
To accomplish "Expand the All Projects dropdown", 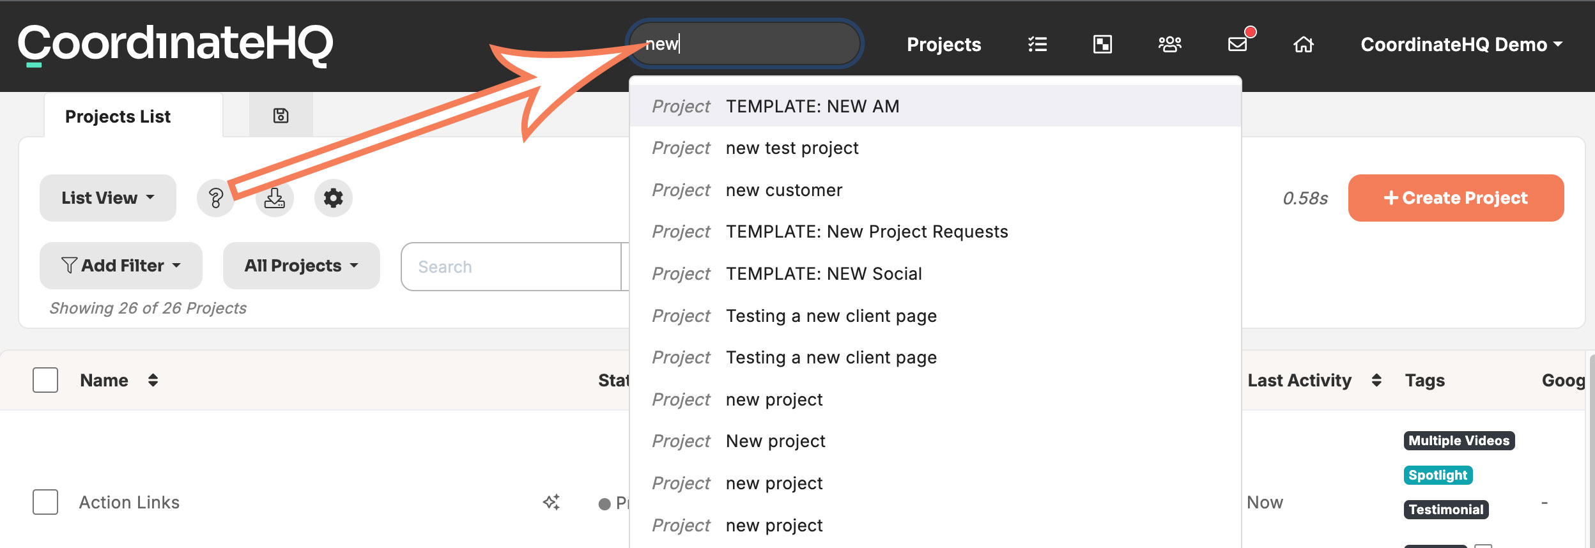I will 302,266.
